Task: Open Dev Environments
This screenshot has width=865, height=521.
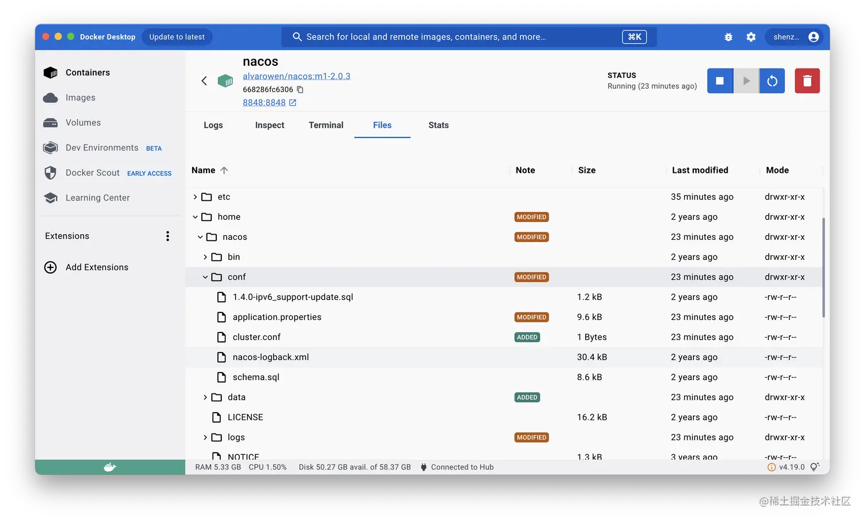Action: click(102, 148)
